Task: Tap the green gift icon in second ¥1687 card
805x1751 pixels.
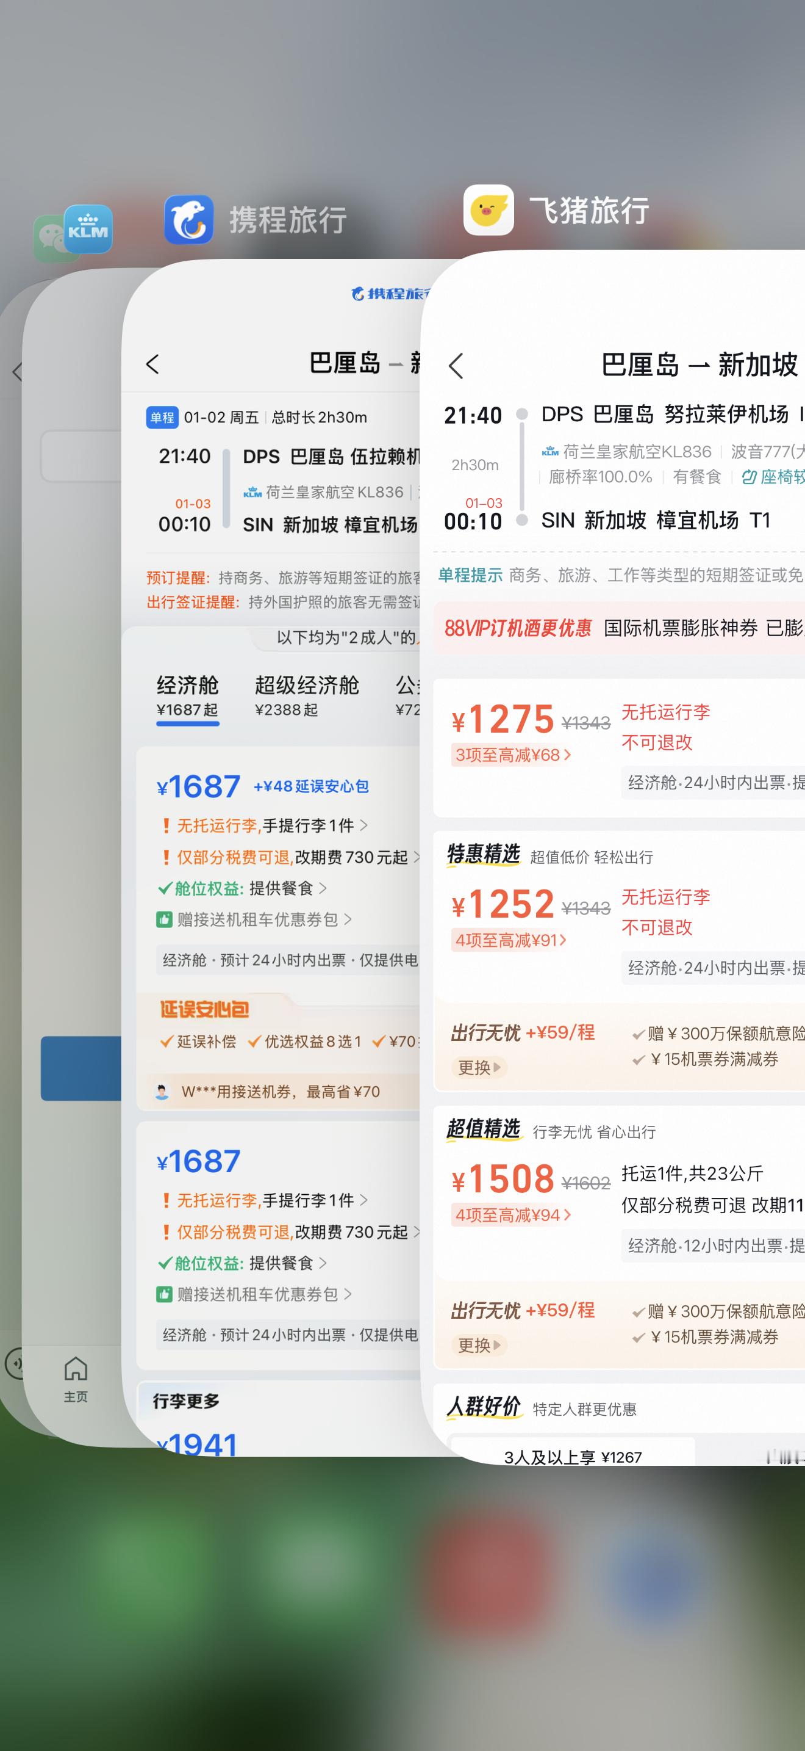Action: point(164,1294)
